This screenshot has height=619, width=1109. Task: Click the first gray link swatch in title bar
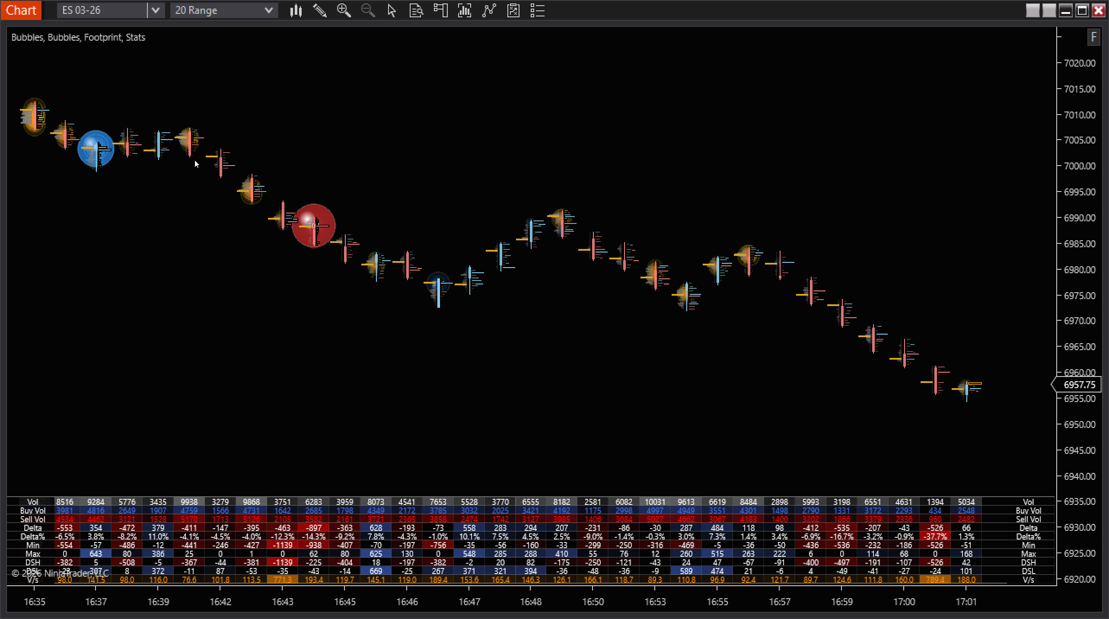[1033, 10]
